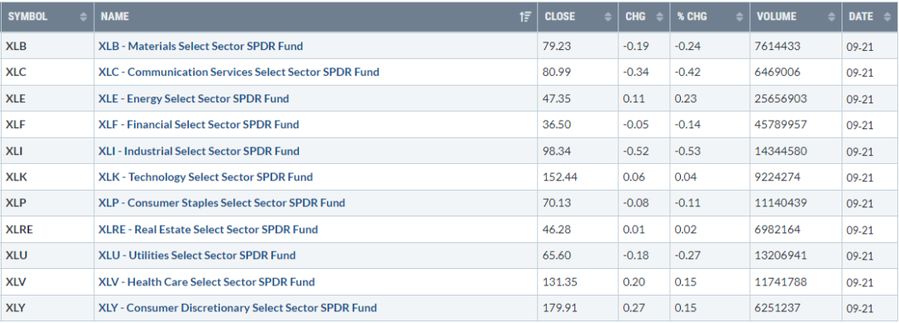Image resolution: width=899 pixels, height=323 pixels.
Task: Open XLP Consumer Staples Select Sector link
Action: (221, 203)
